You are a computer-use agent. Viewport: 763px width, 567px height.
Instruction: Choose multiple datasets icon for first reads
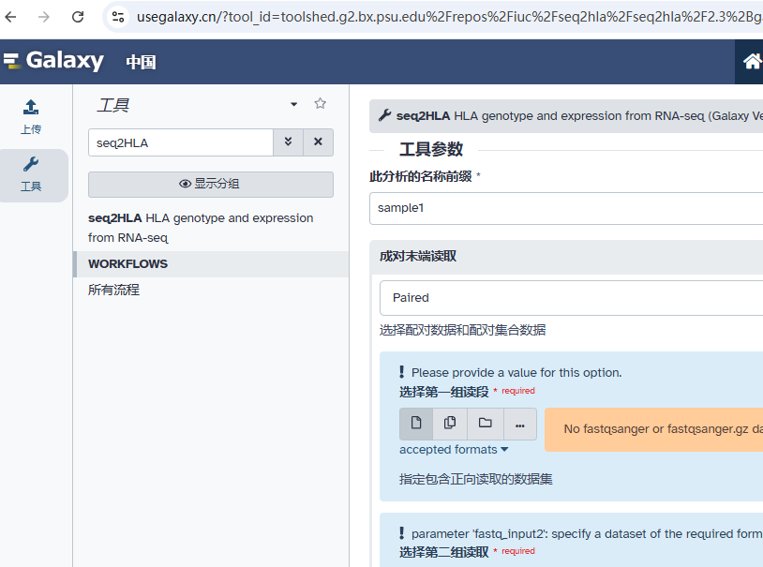pos(450,424)
